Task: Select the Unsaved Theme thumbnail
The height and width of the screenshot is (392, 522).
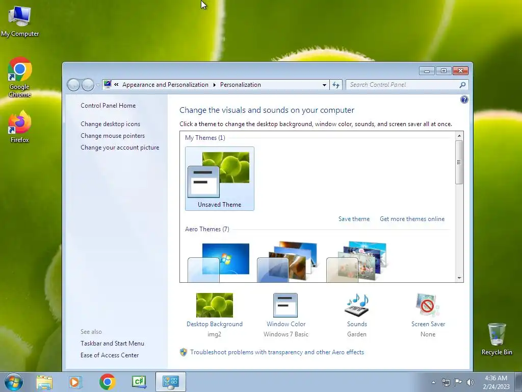Action: [x=219, y=179]
